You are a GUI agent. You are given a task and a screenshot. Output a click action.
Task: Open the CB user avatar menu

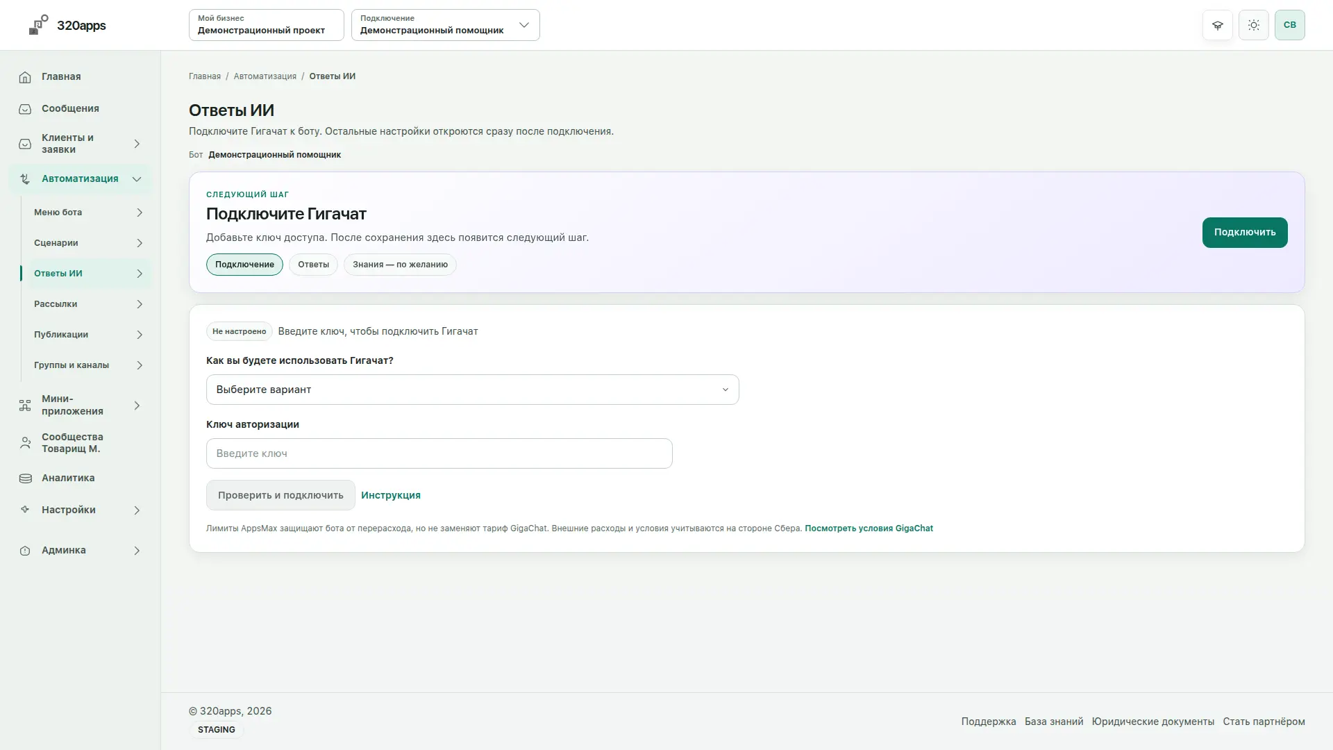[x=1290, y=25]
